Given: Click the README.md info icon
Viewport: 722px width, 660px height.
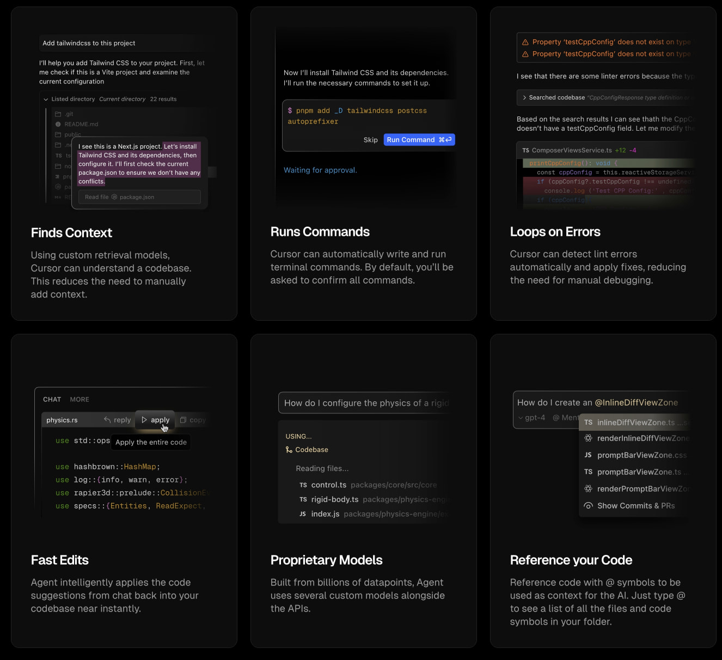Looking at the screenshot, I should pyautogui.click(x=58, y=124).
